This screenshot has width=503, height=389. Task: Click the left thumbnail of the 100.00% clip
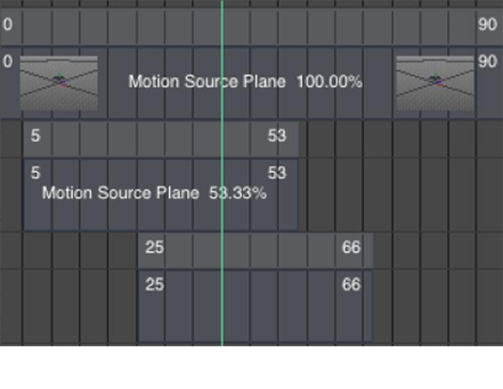[59, 83]
